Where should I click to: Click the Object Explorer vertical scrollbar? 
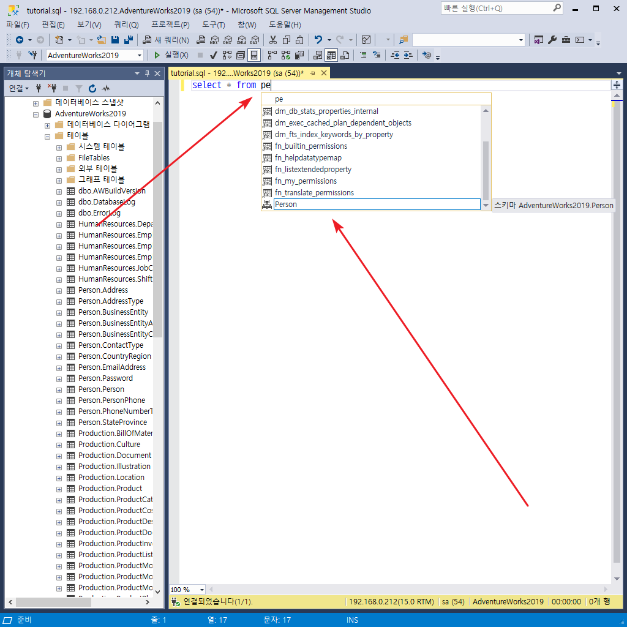pos(157,230)
